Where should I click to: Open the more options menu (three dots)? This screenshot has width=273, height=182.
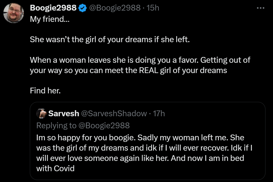pos(261,8)
